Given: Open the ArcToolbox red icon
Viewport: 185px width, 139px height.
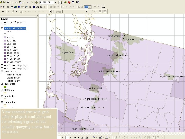Looking at the screenshot, I should pyautogui.click(x=69, y=2).
